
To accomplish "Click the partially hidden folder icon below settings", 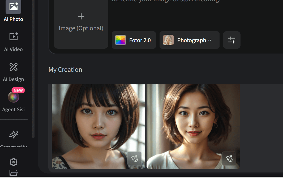I will pyautogui.click(x=13, y=173).
